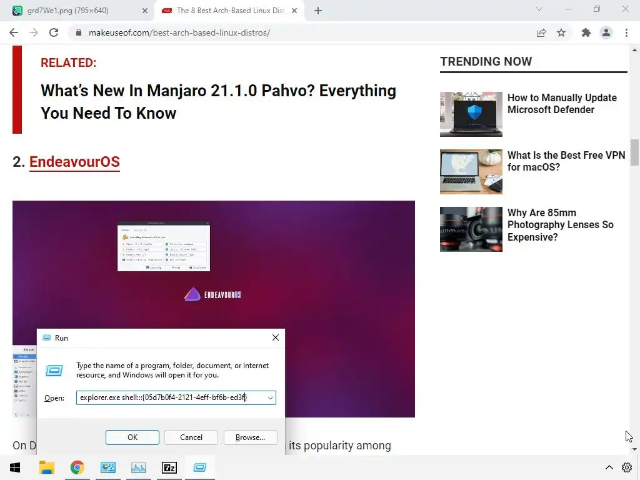Image resolution: width=640 pixels, height=480 pixels.
Task: Open the Chrome profile avatar
Action: pos(606,32)
